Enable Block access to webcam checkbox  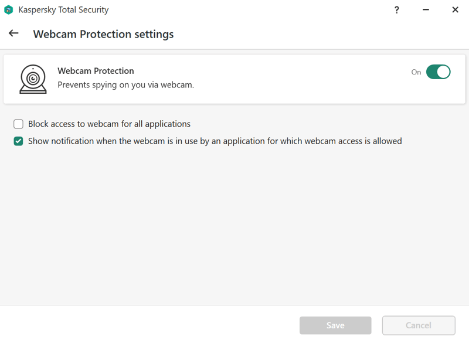pos(18,124)
